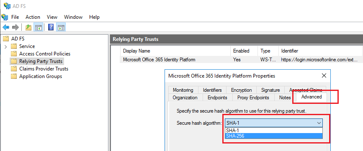The height and width of the screenshot is (151, 363).
Task: Select Service in the tree
Action: click(x=27, y=46)
